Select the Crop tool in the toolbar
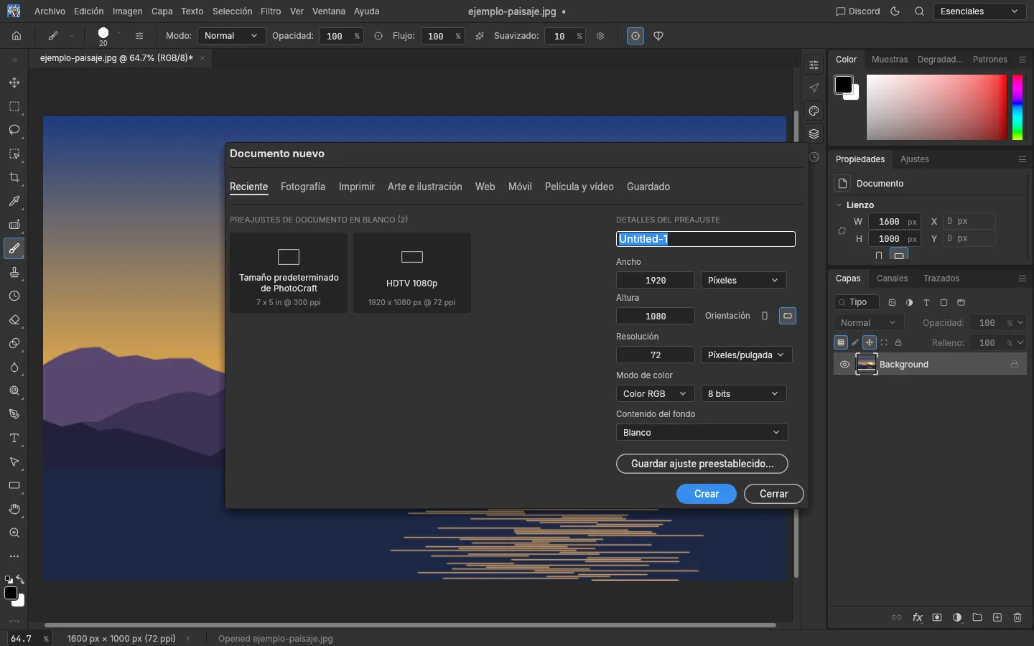The width and height of the screenshot is (1034, 646). (14, 177)
